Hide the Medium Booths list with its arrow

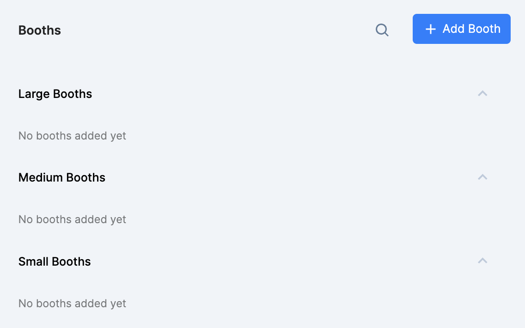pyautogui.click(x=482, y=177)
